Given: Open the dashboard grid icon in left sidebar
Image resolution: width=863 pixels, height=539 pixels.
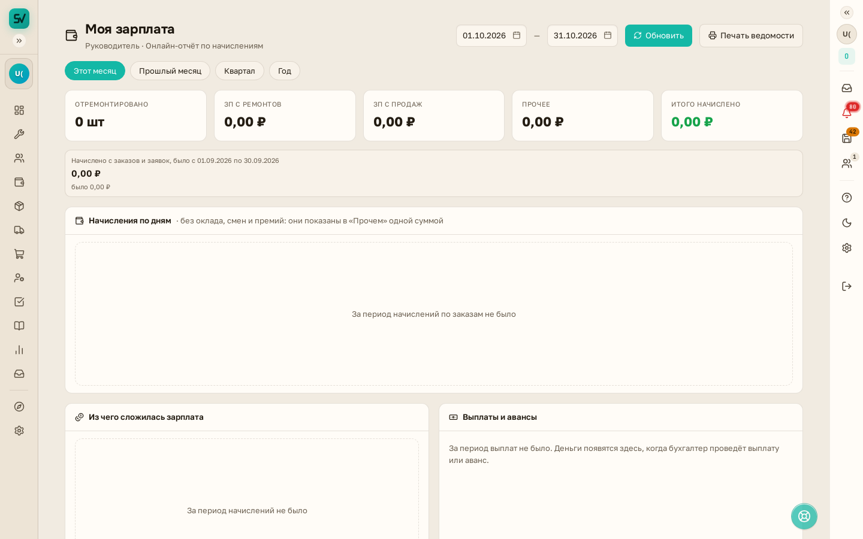Looking at the screenshot, I should click(19, 110).
